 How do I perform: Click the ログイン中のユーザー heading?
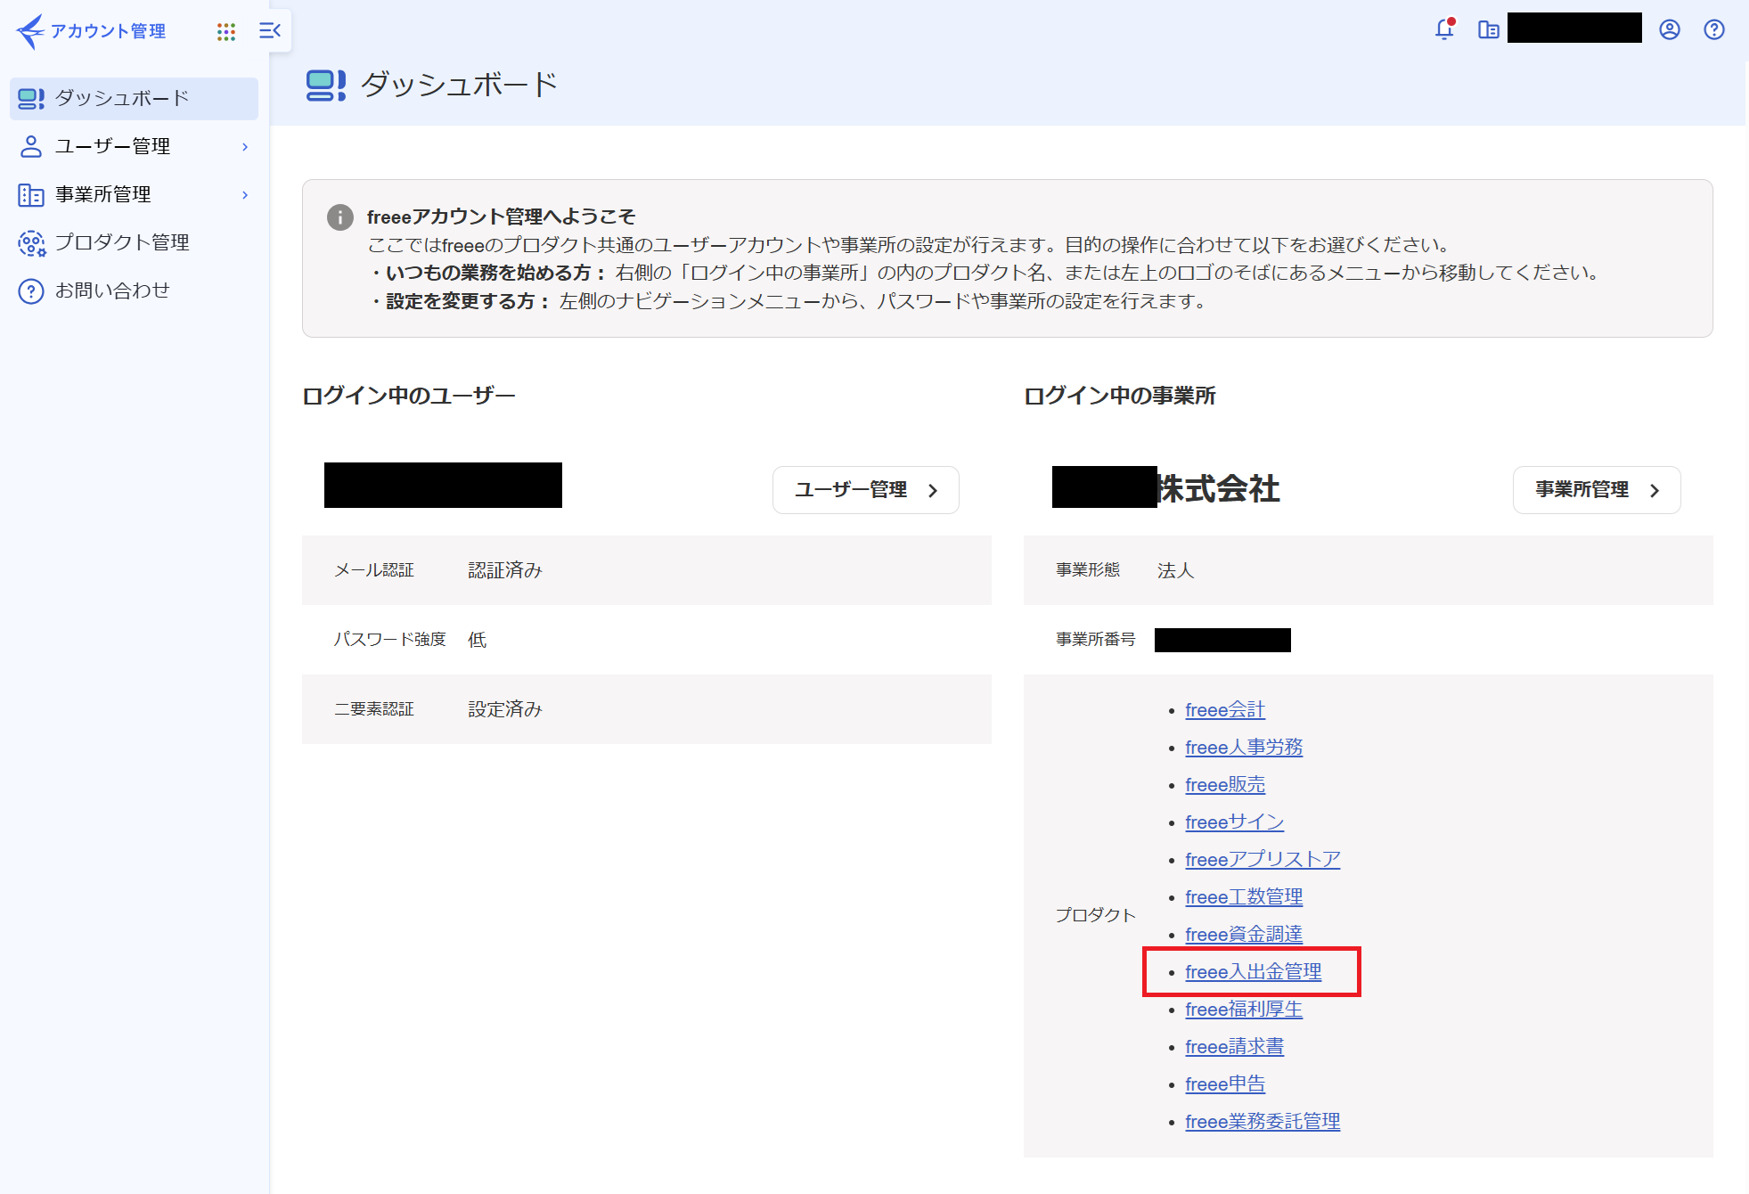409,396
